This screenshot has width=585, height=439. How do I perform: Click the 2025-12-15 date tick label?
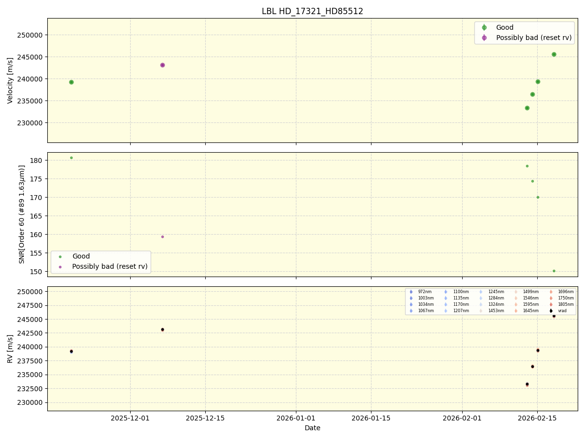click(x=205, y=418)
